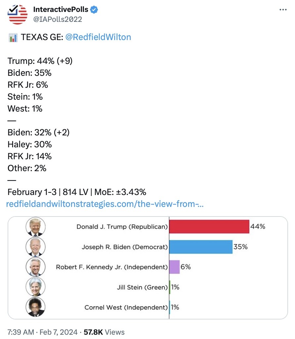The height and width of the screenshot is (339, 295).
Task: Click the 7:39 AM Feb 7, 2024 timestamp
Action: coord(42,332)
